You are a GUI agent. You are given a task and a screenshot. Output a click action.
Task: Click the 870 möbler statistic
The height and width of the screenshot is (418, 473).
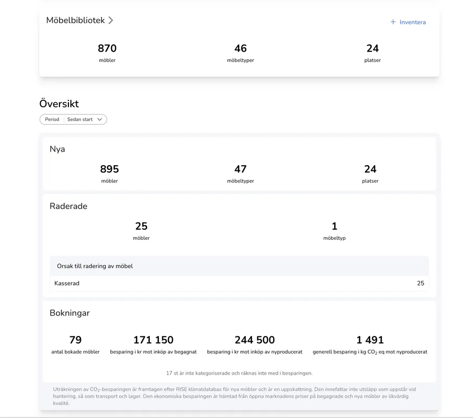click(x=107, y=48)
